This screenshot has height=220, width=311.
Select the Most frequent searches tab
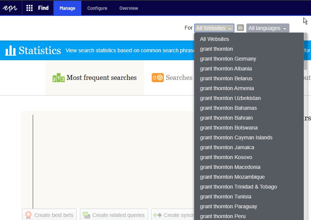tap(95, 78)
